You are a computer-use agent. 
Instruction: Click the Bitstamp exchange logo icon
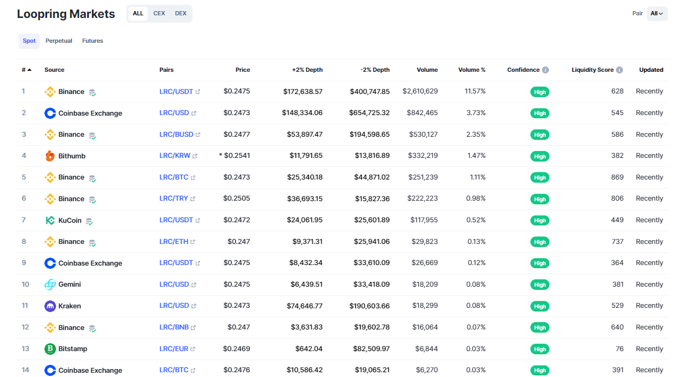point(50,349)
